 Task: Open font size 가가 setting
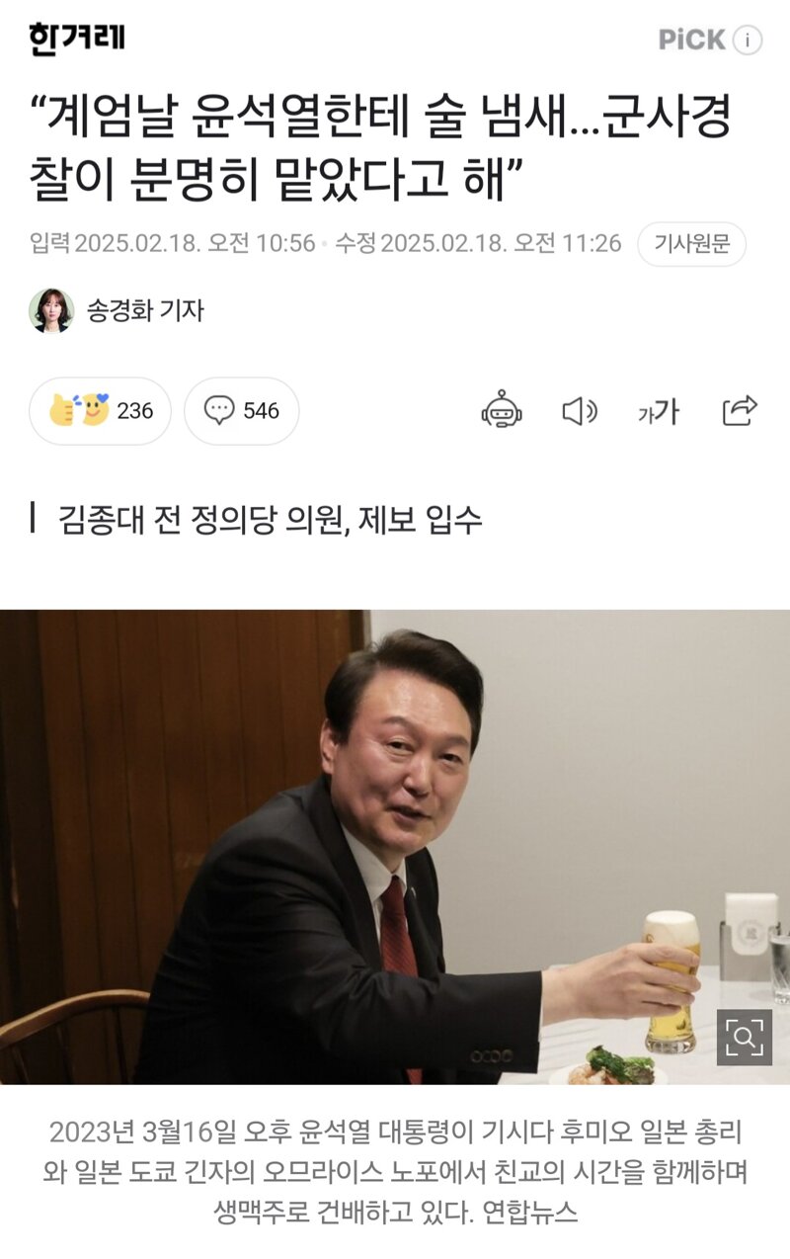point(659,411)
